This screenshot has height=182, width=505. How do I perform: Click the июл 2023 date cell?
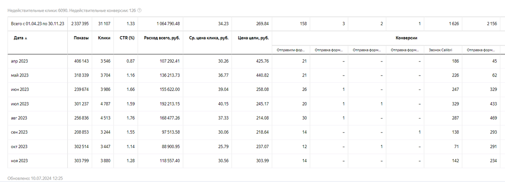(19, 104)
